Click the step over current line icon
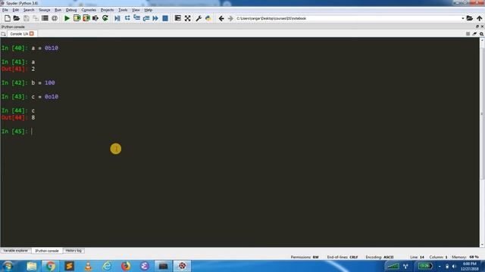The height and width of the screenshot is (272, 485). tap(127, 18)
